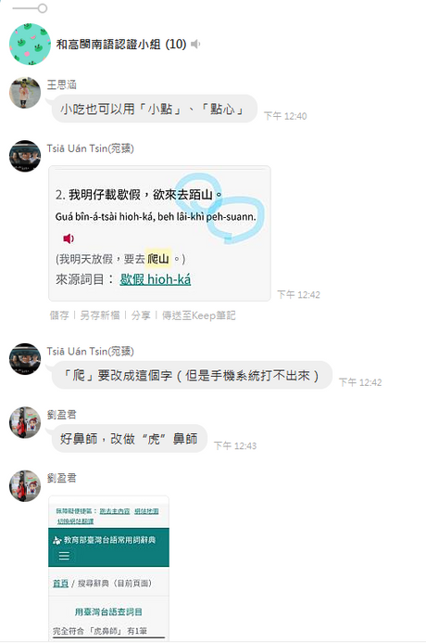The height and width of the screenshot is (643, 426).
Task: Open 劉盈君's avatar beside 好鼻師 message
Action: (25, 422)
